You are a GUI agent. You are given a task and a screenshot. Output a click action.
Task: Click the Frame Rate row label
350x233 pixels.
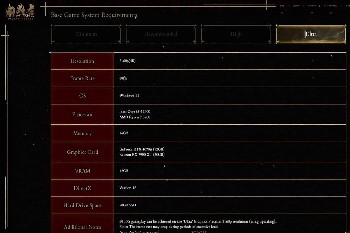tap(83, 78)
